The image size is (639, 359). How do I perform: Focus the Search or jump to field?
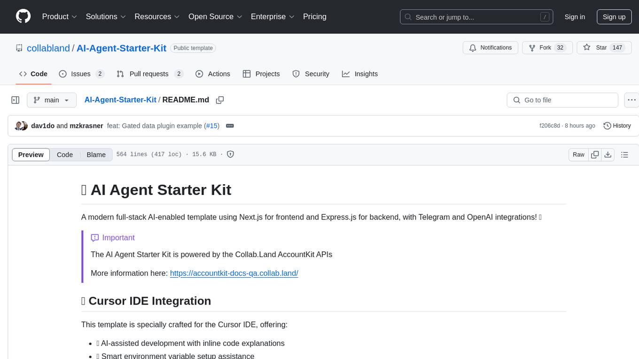(476, 17)
